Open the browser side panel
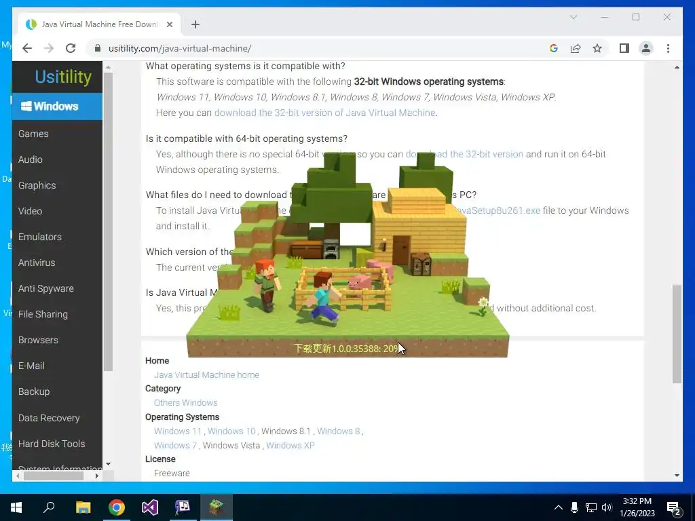The width and height of the screenshot is (695, 521). 624,48
